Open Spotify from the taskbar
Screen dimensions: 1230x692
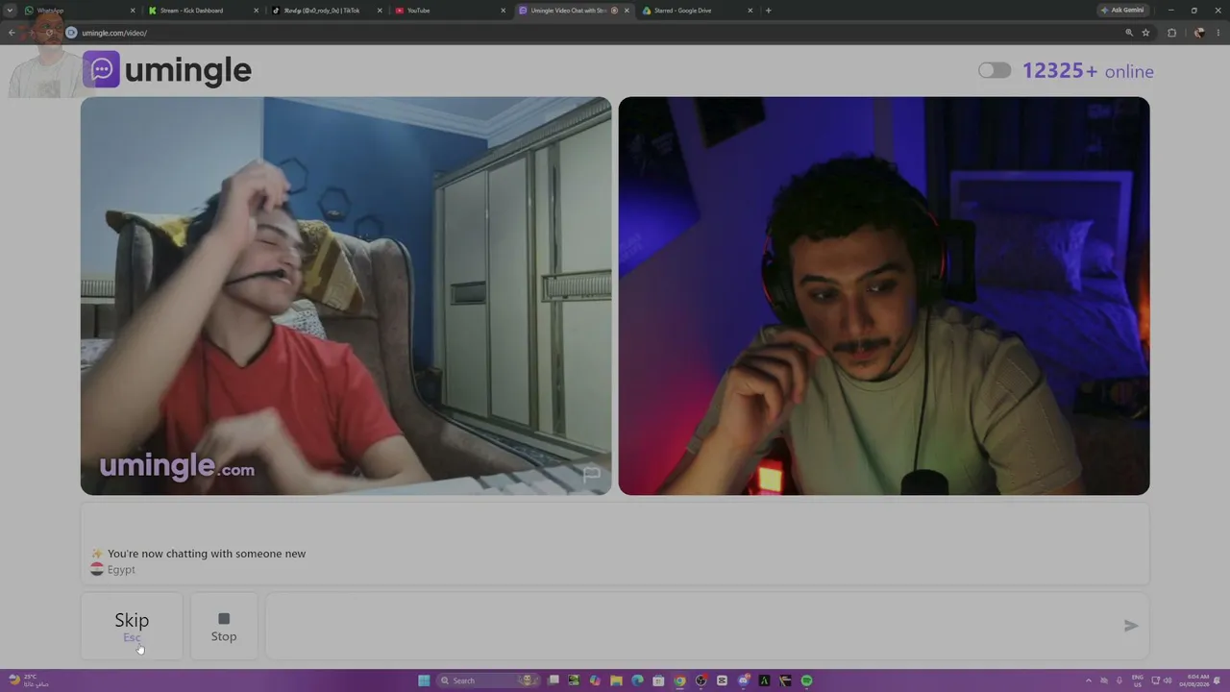[x=806, y=680]
